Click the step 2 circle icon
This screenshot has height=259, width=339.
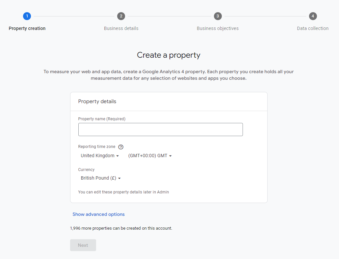click(121, 16)
